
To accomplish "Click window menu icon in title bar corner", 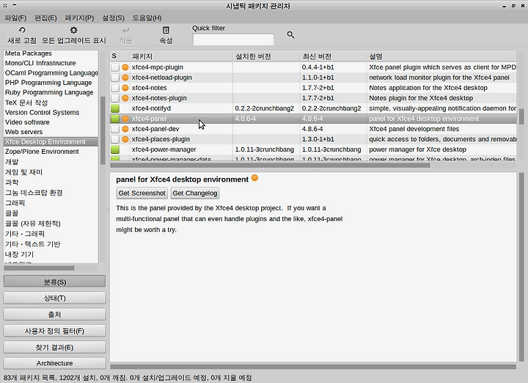I will point(5,5).
